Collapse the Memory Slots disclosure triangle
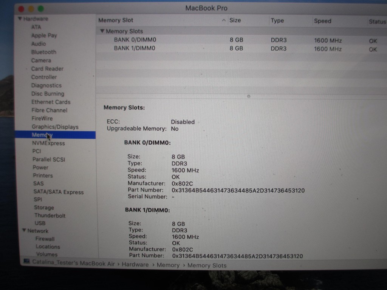Screen dimensions: 387x290 tap(102, 31)
